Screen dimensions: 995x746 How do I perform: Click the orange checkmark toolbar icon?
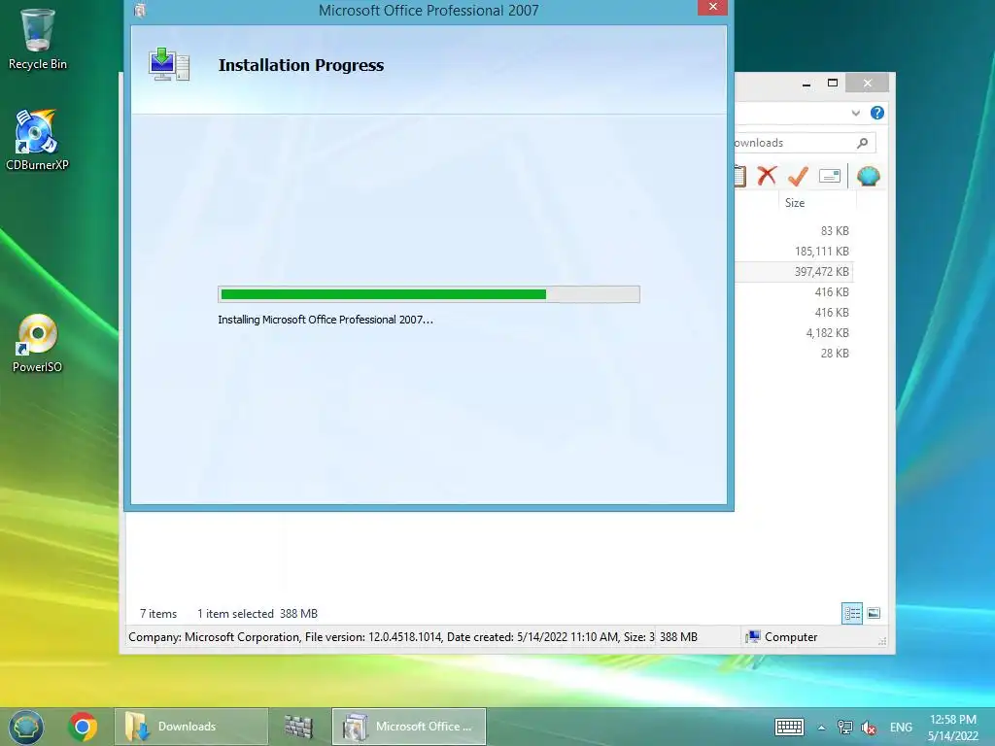[798, 176]
